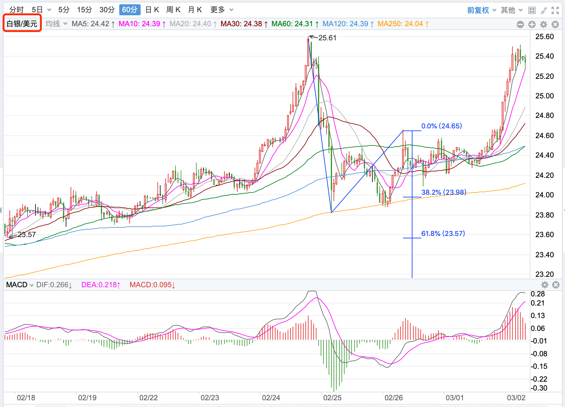This screenshot has height=407, width=565.
Task: Open MACD indicator settings gear
Action: point(545,285)
